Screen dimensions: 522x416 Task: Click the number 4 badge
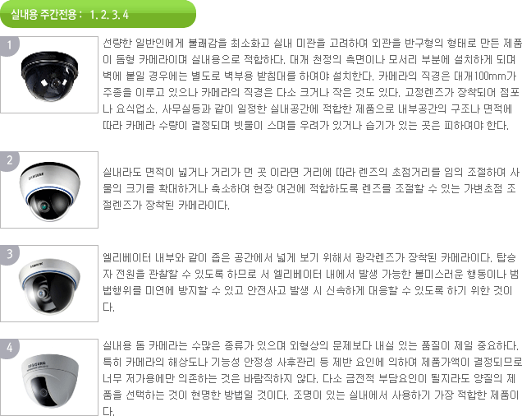click(9, 348)
